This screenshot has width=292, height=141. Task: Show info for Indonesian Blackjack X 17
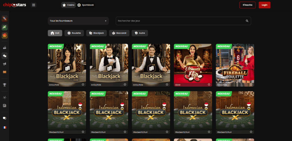209,132
